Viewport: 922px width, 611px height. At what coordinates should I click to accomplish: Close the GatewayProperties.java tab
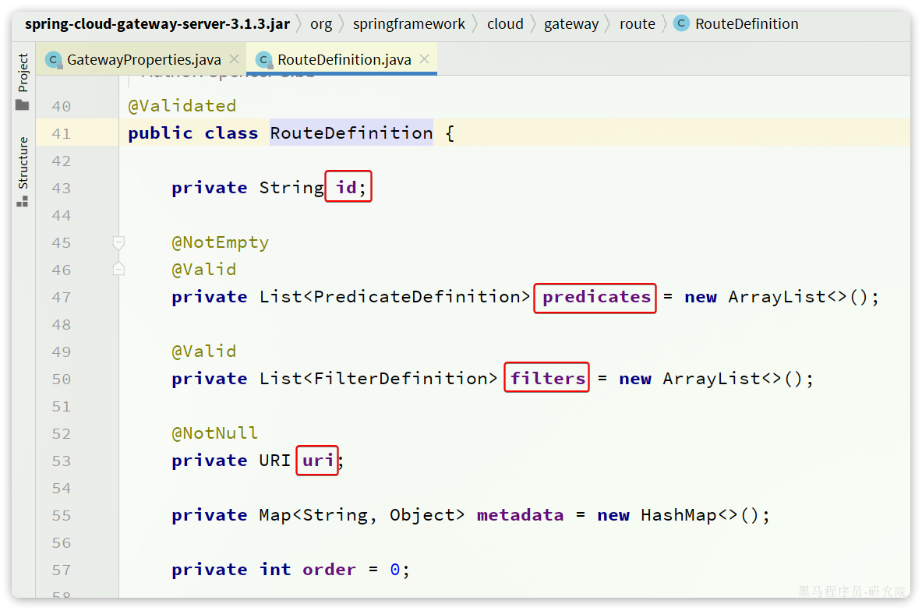point(234,59)
